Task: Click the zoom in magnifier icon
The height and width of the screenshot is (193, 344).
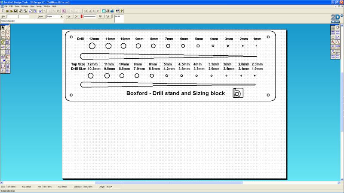Action: point(333,42)
